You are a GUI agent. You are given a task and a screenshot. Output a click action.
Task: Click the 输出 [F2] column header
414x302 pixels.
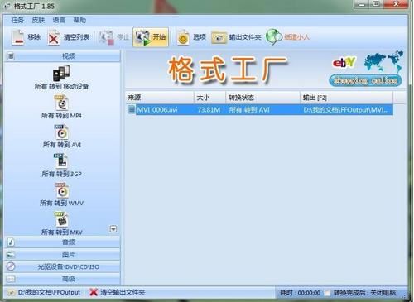click(346, 98)
